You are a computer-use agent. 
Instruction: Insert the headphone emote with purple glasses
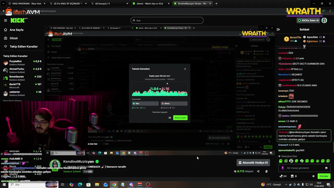click(x=291, y=161)
